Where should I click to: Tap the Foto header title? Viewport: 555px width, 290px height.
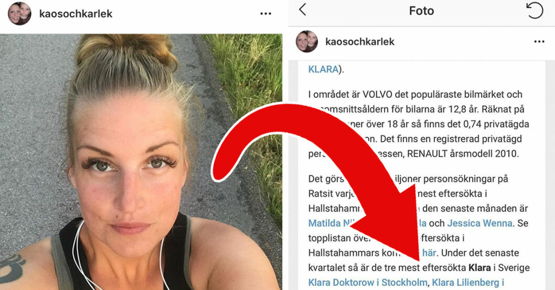tap(421, 10)
